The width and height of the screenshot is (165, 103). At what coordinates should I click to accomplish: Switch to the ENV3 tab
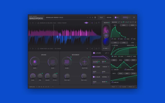pos(133,25)
